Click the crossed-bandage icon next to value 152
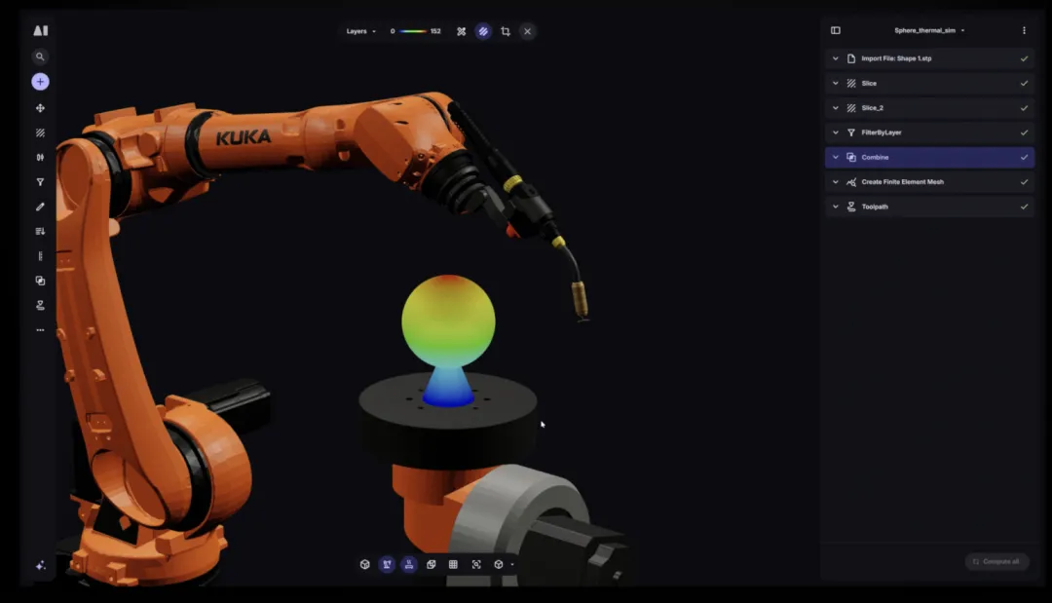Image resolution: width=1052 pixels, height=603 pixels. coord(461,31)
